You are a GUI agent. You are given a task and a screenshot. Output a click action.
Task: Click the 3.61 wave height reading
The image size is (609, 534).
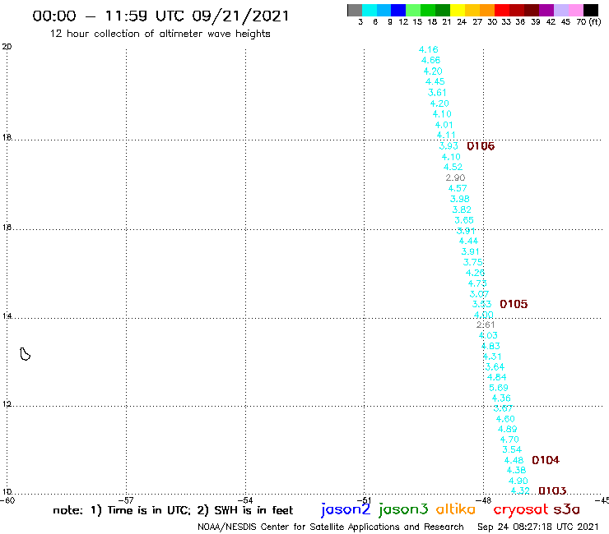(x=437, y=93)
